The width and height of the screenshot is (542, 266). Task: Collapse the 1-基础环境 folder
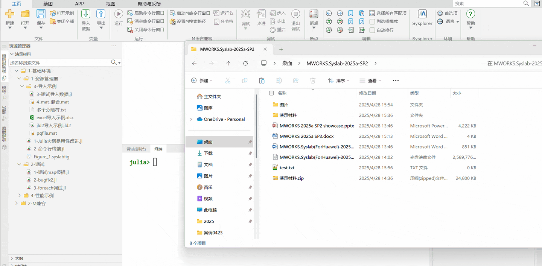coord(17,71)
